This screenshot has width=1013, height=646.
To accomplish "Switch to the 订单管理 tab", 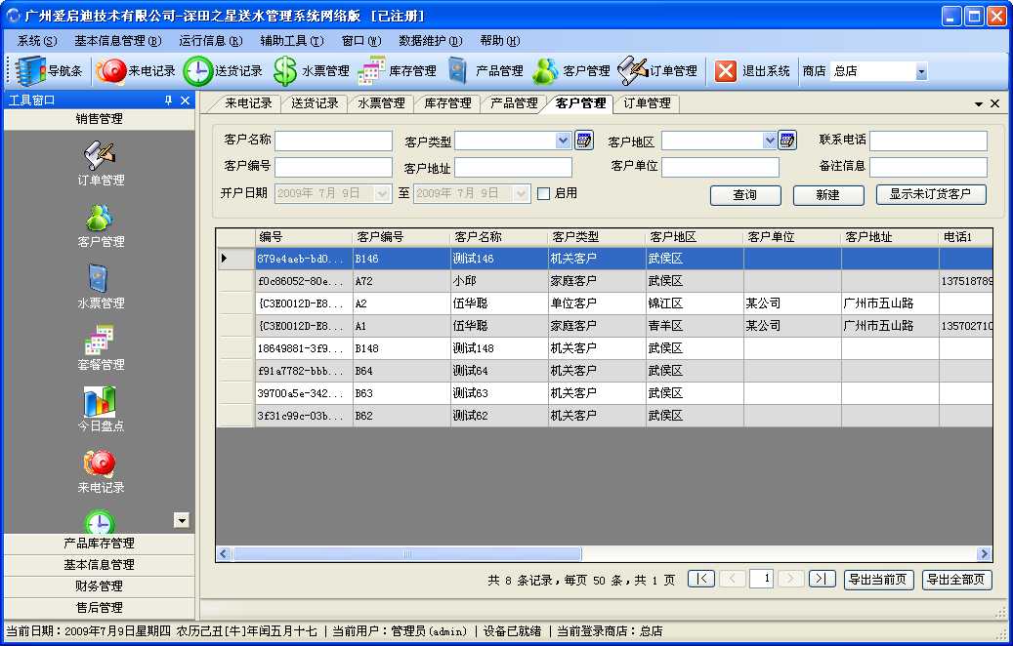I will tap(647, 103).
